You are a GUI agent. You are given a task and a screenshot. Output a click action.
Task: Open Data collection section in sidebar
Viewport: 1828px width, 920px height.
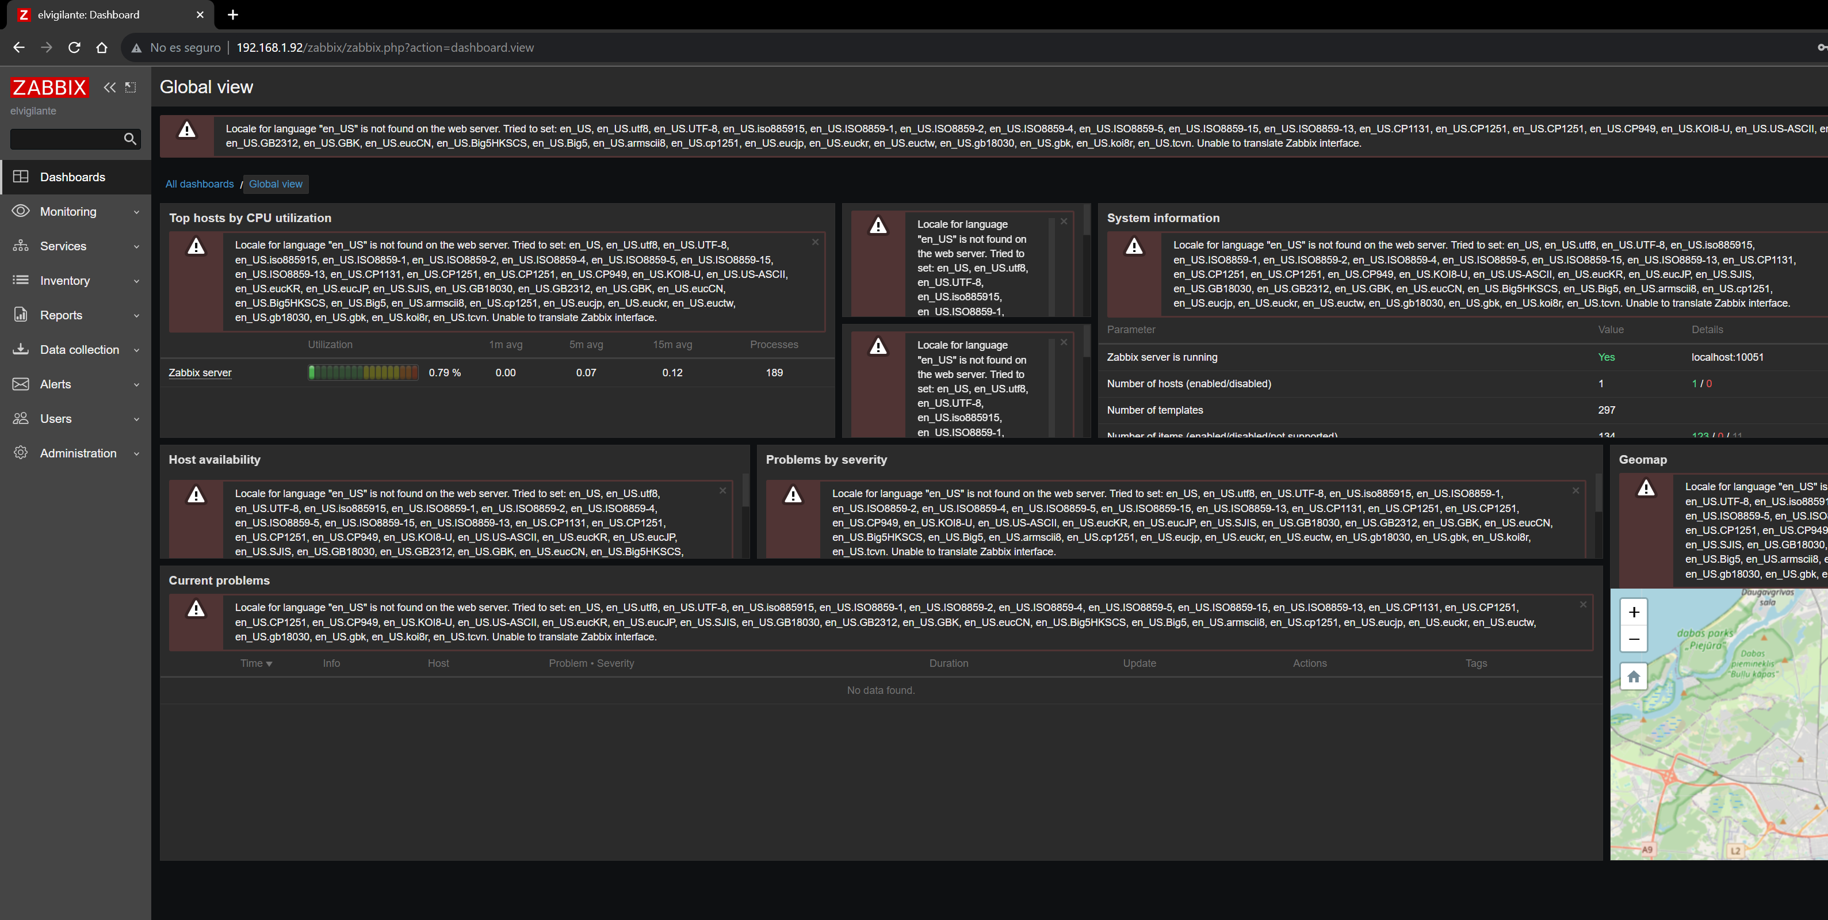pyautogui.click(x=75, y=349)
